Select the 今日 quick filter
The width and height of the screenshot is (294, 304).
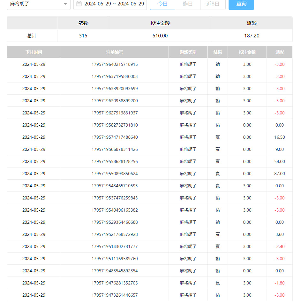162,4
